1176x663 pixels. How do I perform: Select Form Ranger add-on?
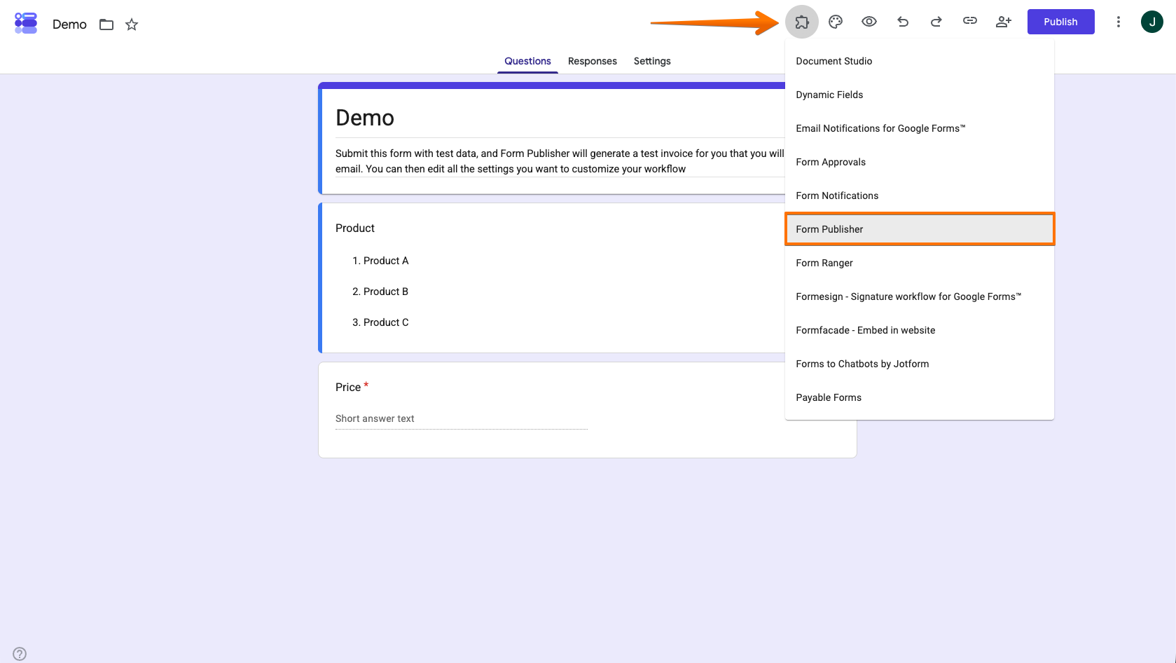(920, 263)
